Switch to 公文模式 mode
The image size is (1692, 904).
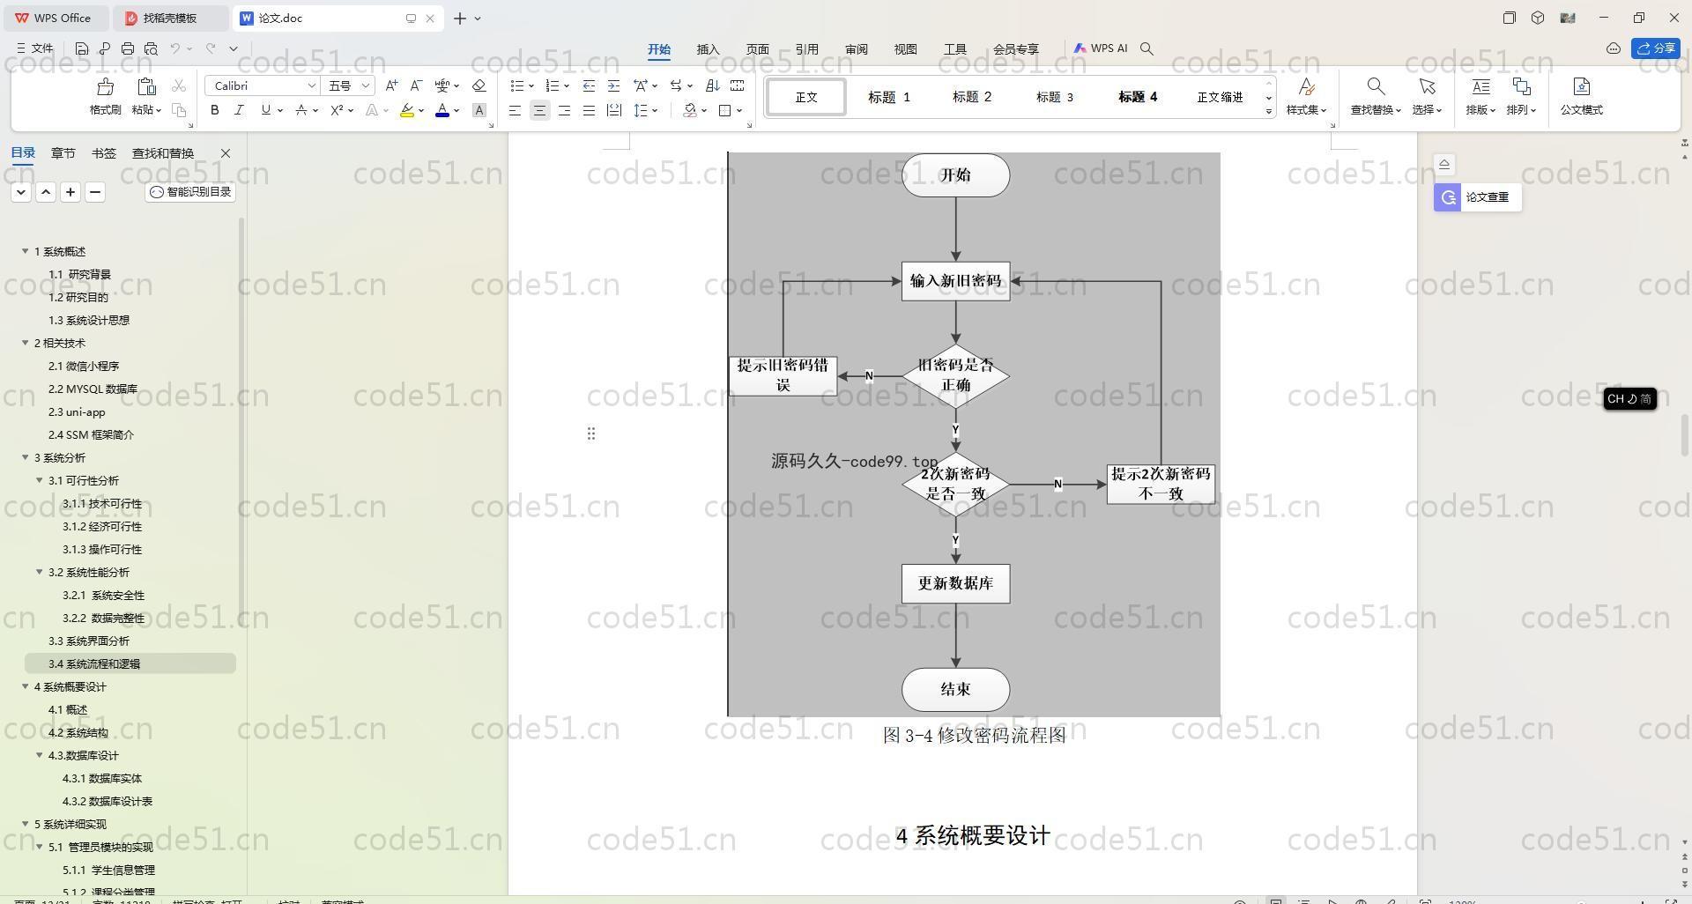point(1581,96)
